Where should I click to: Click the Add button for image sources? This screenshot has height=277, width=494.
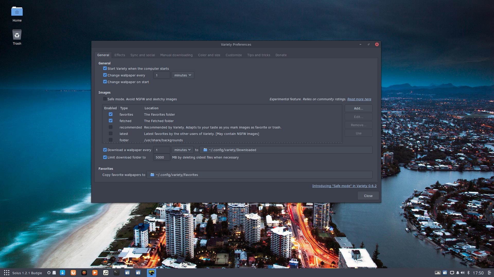pyautogui.click(x=359, y=108)
